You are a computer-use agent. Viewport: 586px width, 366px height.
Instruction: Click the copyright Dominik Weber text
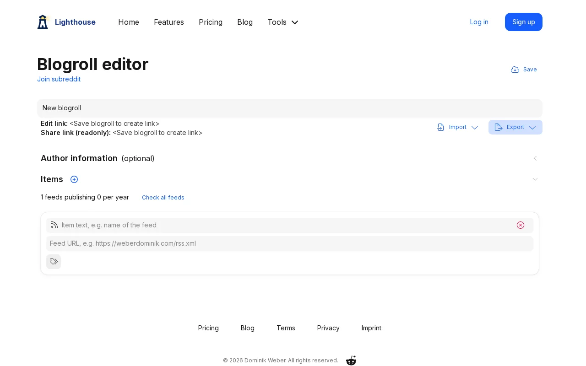(x=280, y=361)
